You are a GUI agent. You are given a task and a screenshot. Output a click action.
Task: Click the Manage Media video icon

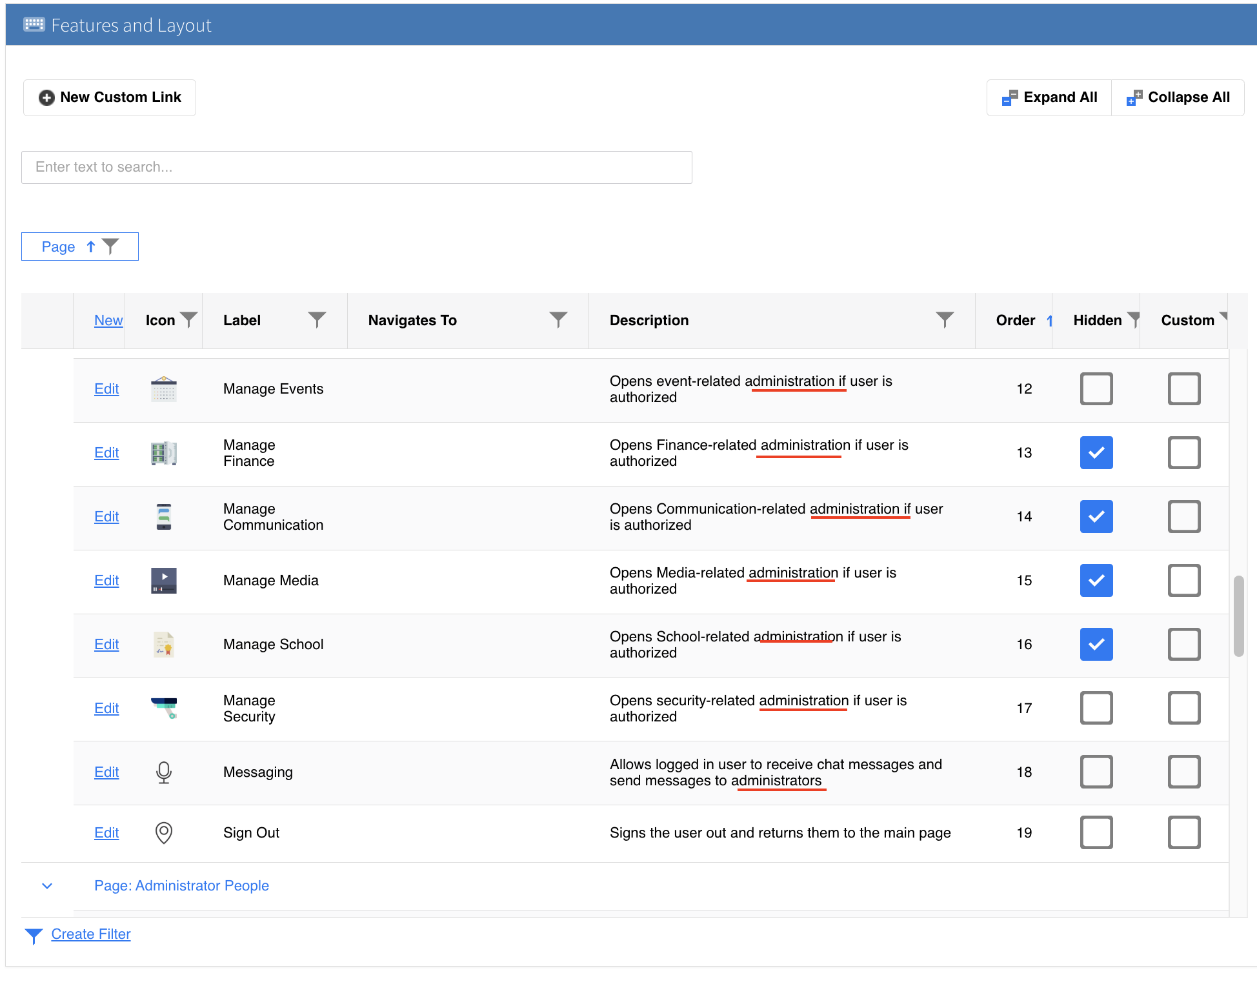164,581
